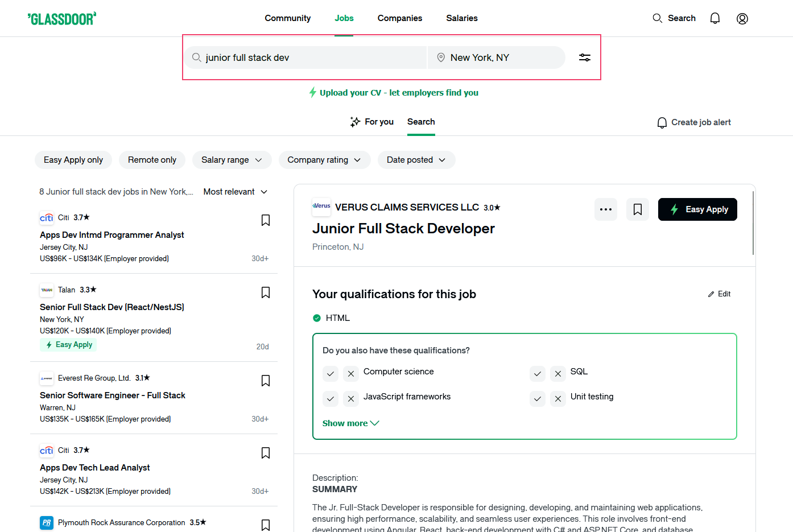This screenshot has width=793, height=532.
Task: Click the Plymouth Rock Assurance logo
Action: [47, 523]
